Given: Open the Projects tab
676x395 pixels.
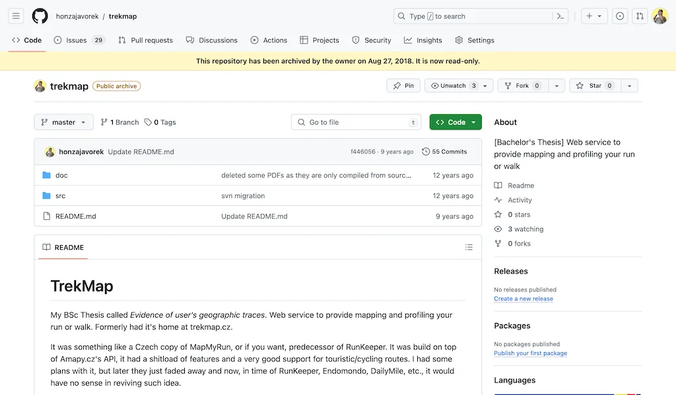Looking at the screenshot, I should (320, 40).
